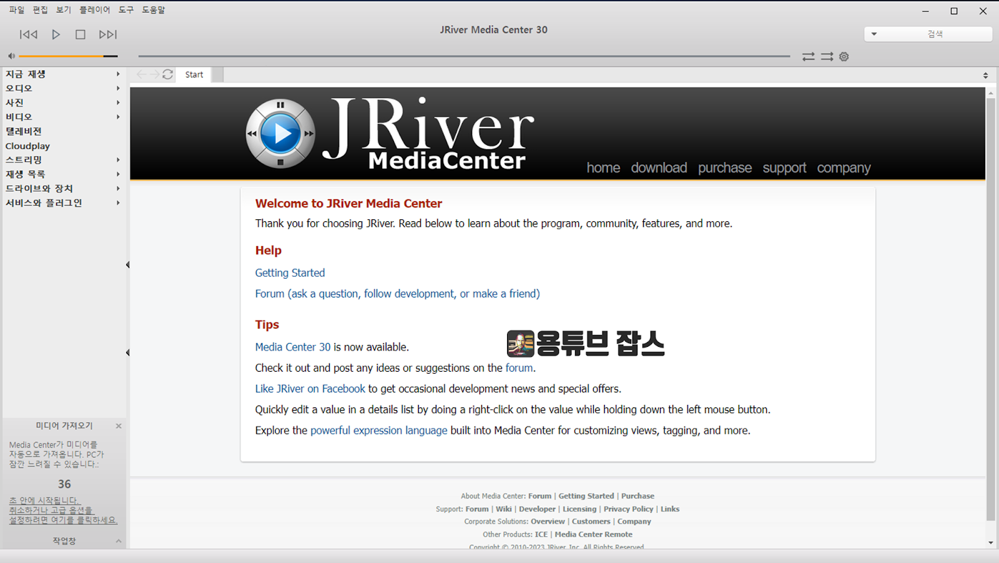Screen dimensions: 999x563
Task: Adjust the volume slider
Action: tap(68, 56)
